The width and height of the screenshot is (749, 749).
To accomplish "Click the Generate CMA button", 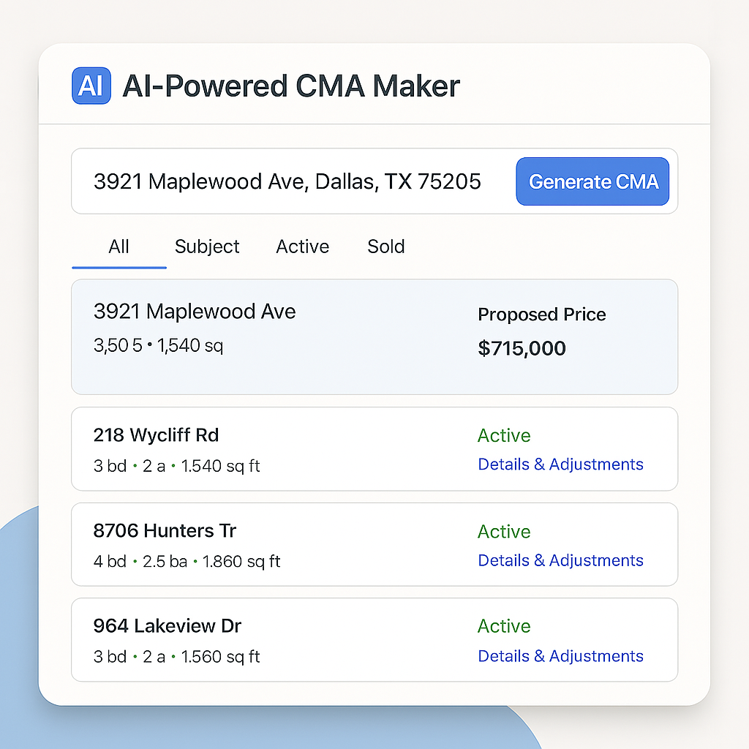I will point(592,181).
